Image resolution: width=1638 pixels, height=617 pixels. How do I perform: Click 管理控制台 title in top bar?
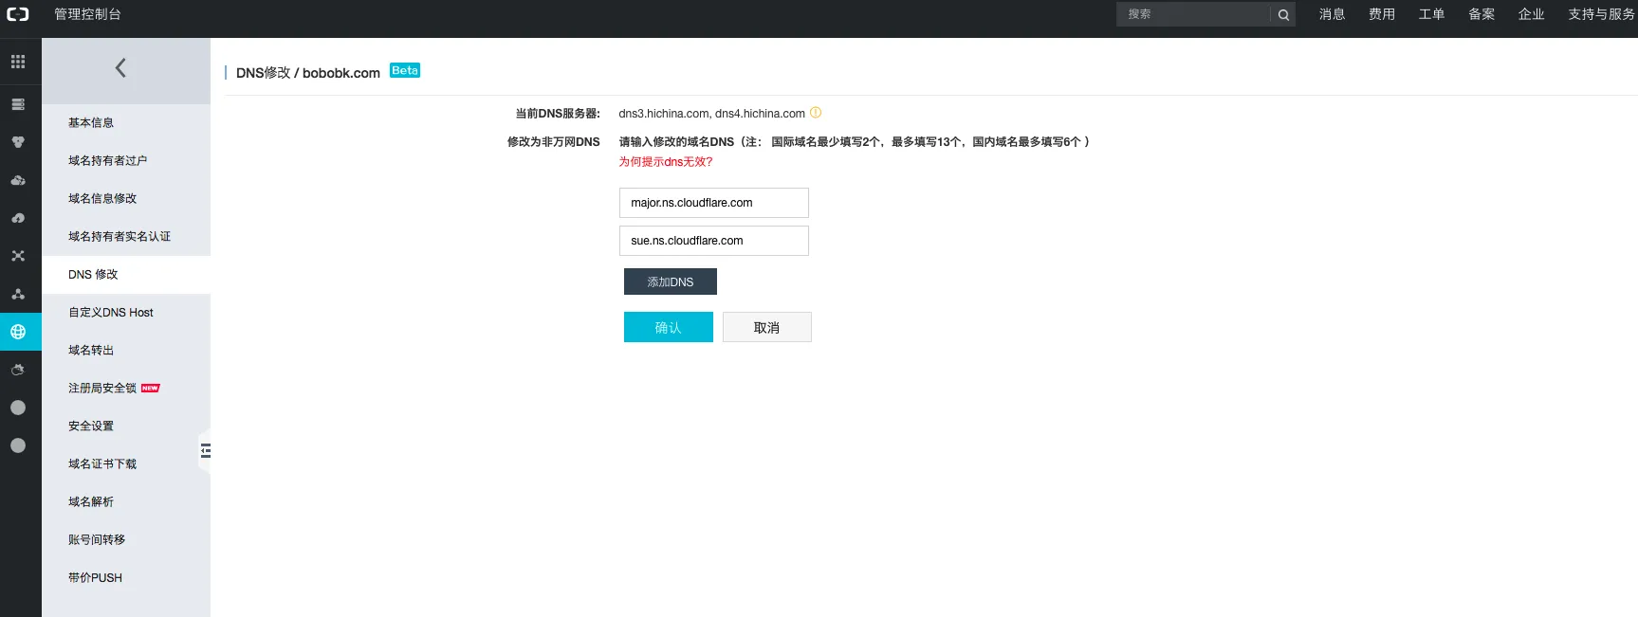87,14
